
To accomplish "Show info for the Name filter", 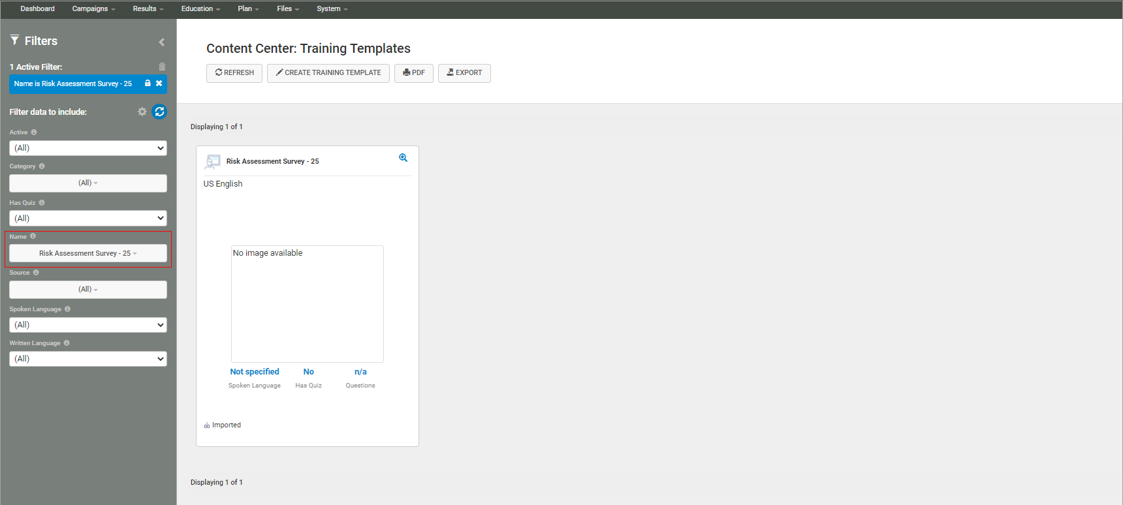I will coord(33,236).
